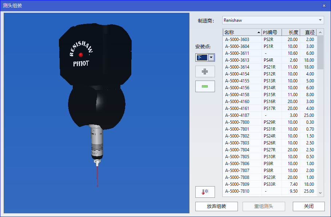Sort by the 名称 column header
The image size is (331, 217).
tap(242, 32)
